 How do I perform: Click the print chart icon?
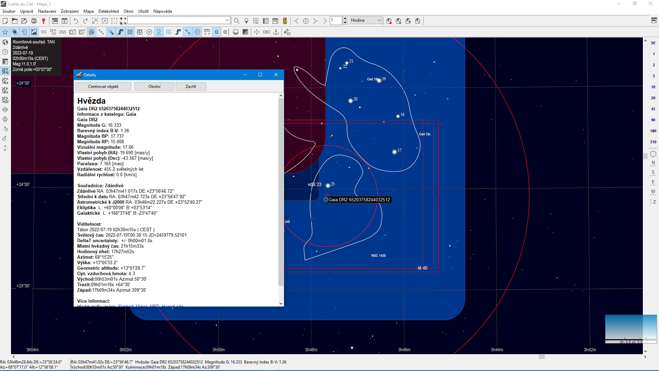click(34, 21)
